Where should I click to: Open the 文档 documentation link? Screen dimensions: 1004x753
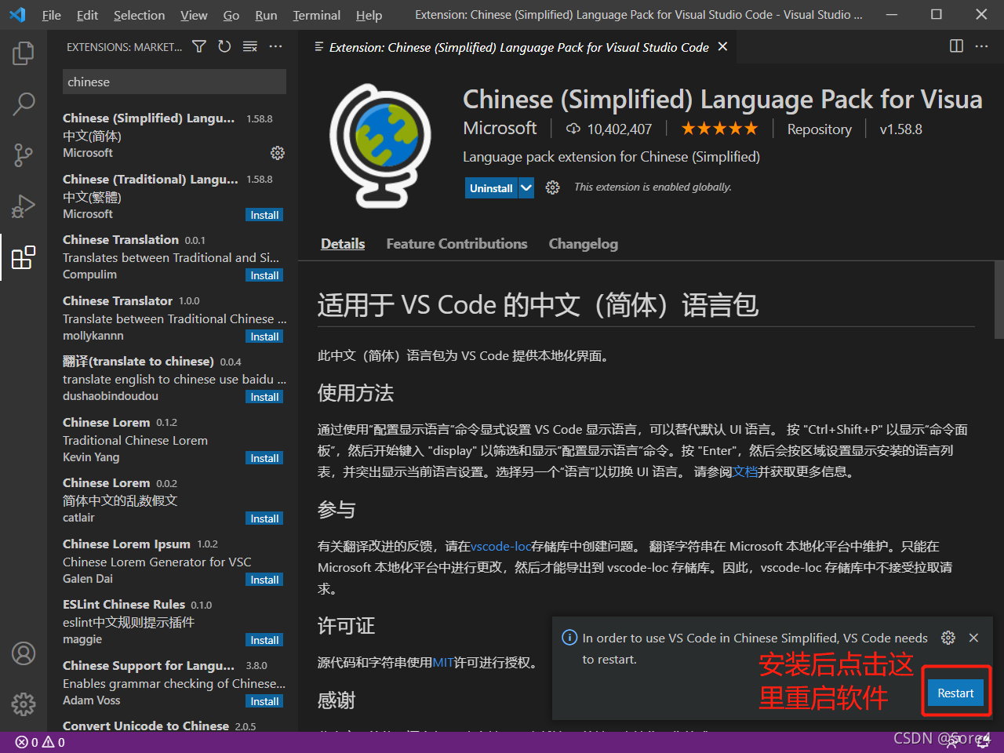tap(745, 471)
